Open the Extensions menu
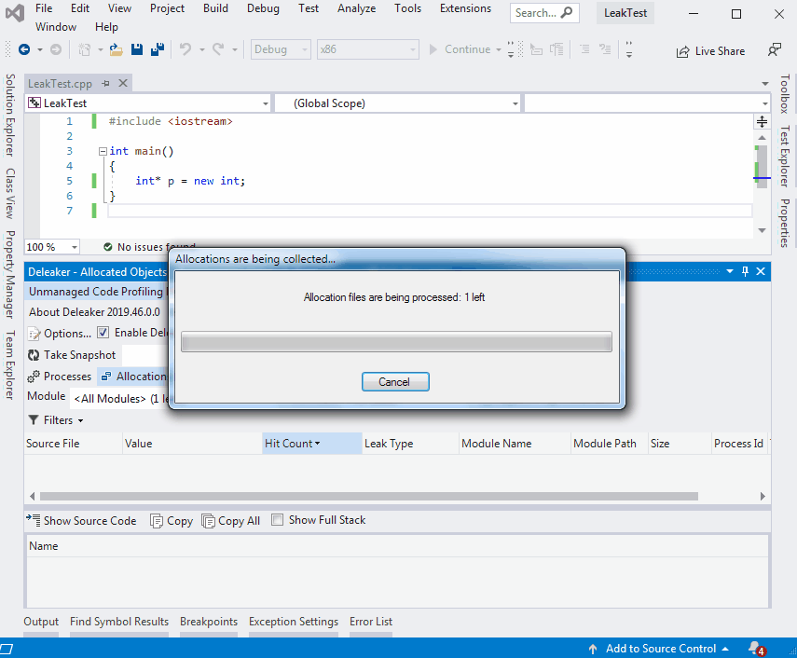Image resolution: width=797 pixels, height=658 pixels. tap(465, 8)
